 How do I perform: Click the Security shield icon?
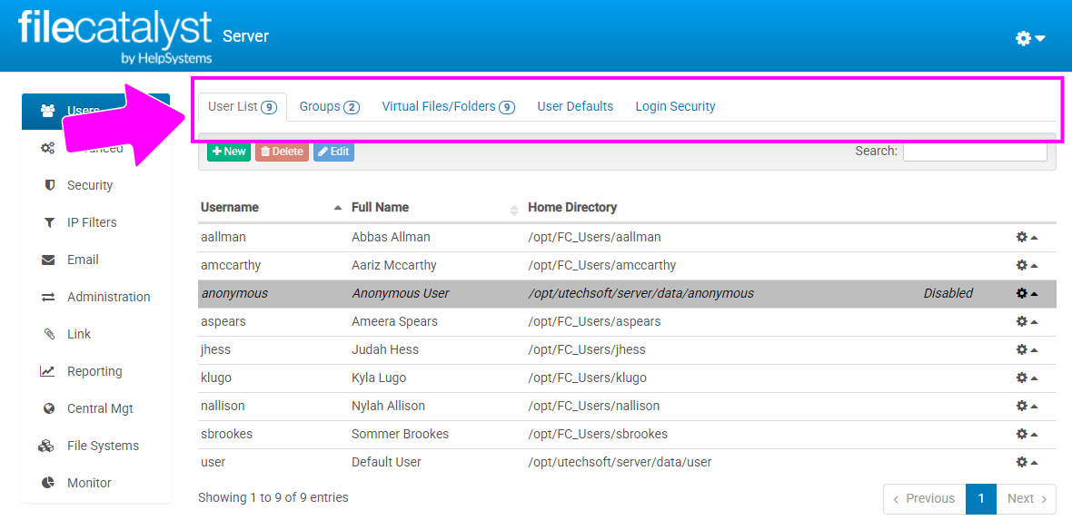(x=48, y=185)
